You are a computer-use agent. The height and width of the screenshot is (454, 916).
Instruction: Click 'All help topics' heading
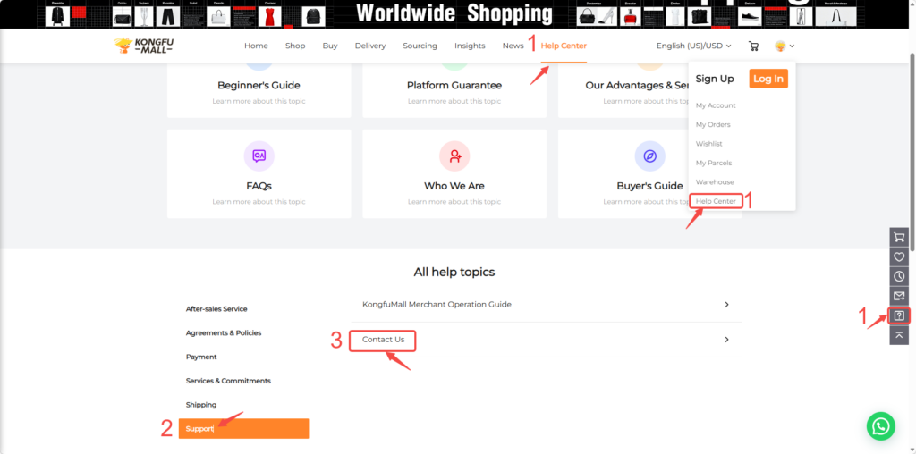pyautogui.click(x=454, y=272)
